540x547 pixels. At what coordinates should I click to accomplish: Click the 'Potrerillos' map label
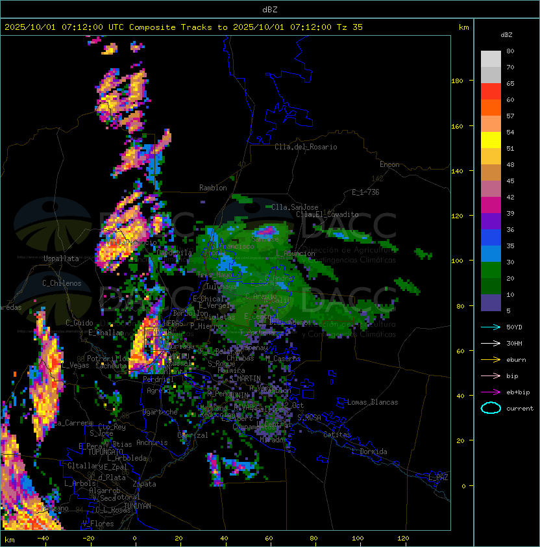pos(108,359)
